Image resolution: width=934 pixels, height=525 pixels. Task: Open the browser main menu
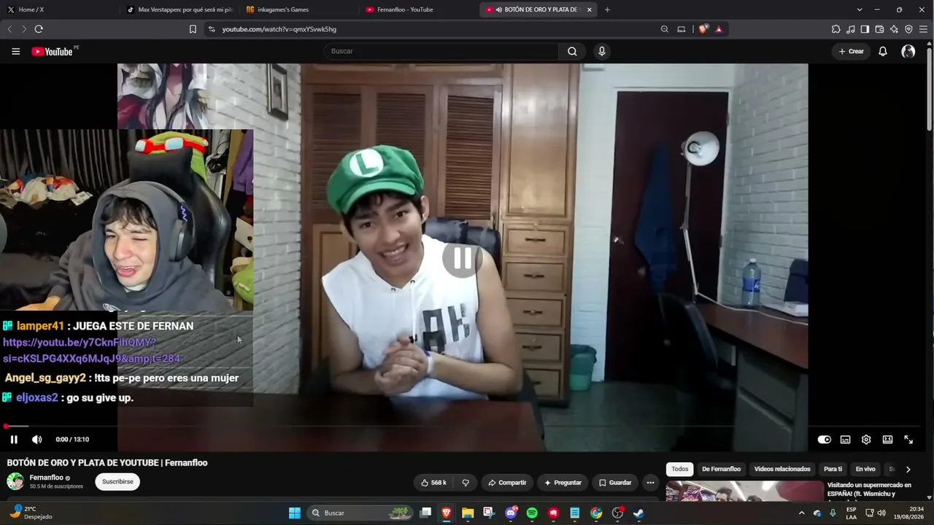point(923,29)
